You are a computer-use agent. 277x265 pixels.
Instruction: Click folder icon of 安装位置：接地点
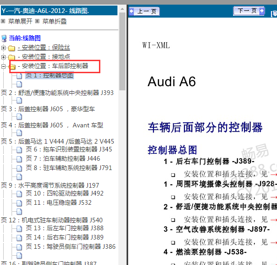(x=12, y=57)
